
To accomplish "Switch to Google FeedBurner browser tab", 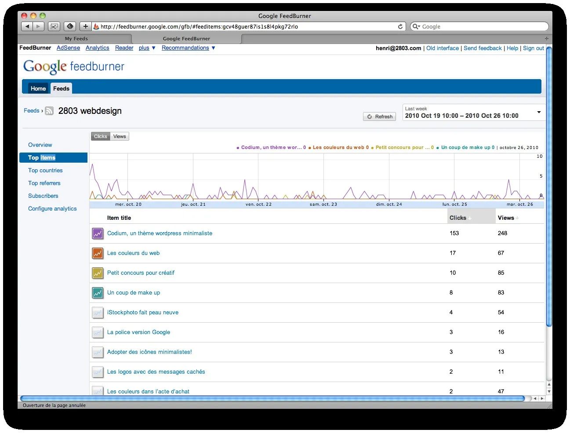I will pyautogui.click(x=186, y=39).
